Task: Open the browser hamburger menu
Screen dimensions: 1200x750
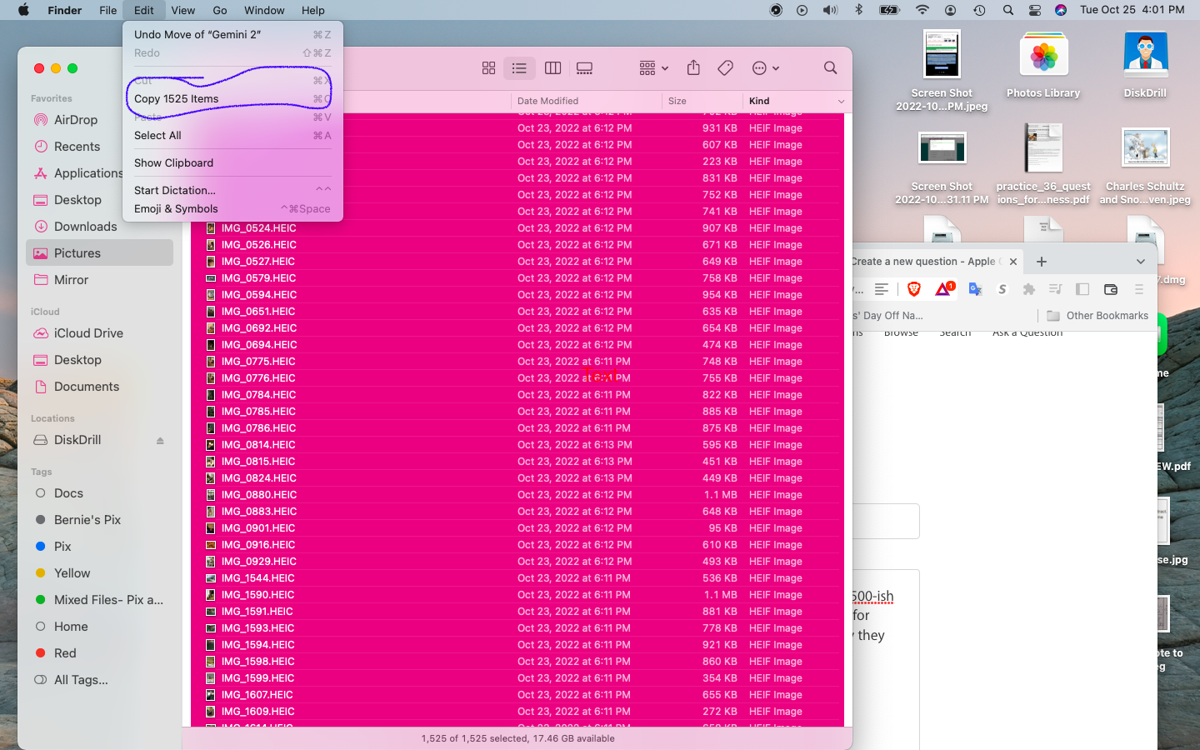Action: (1139, 289)
